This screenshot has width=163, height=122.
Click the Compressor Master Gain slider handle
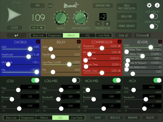[x=102, y=73]
